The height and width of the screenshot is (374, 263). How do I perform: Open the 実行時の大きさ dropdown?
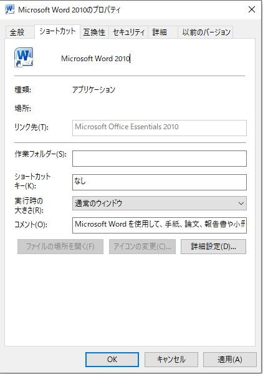tap(160, 203)
